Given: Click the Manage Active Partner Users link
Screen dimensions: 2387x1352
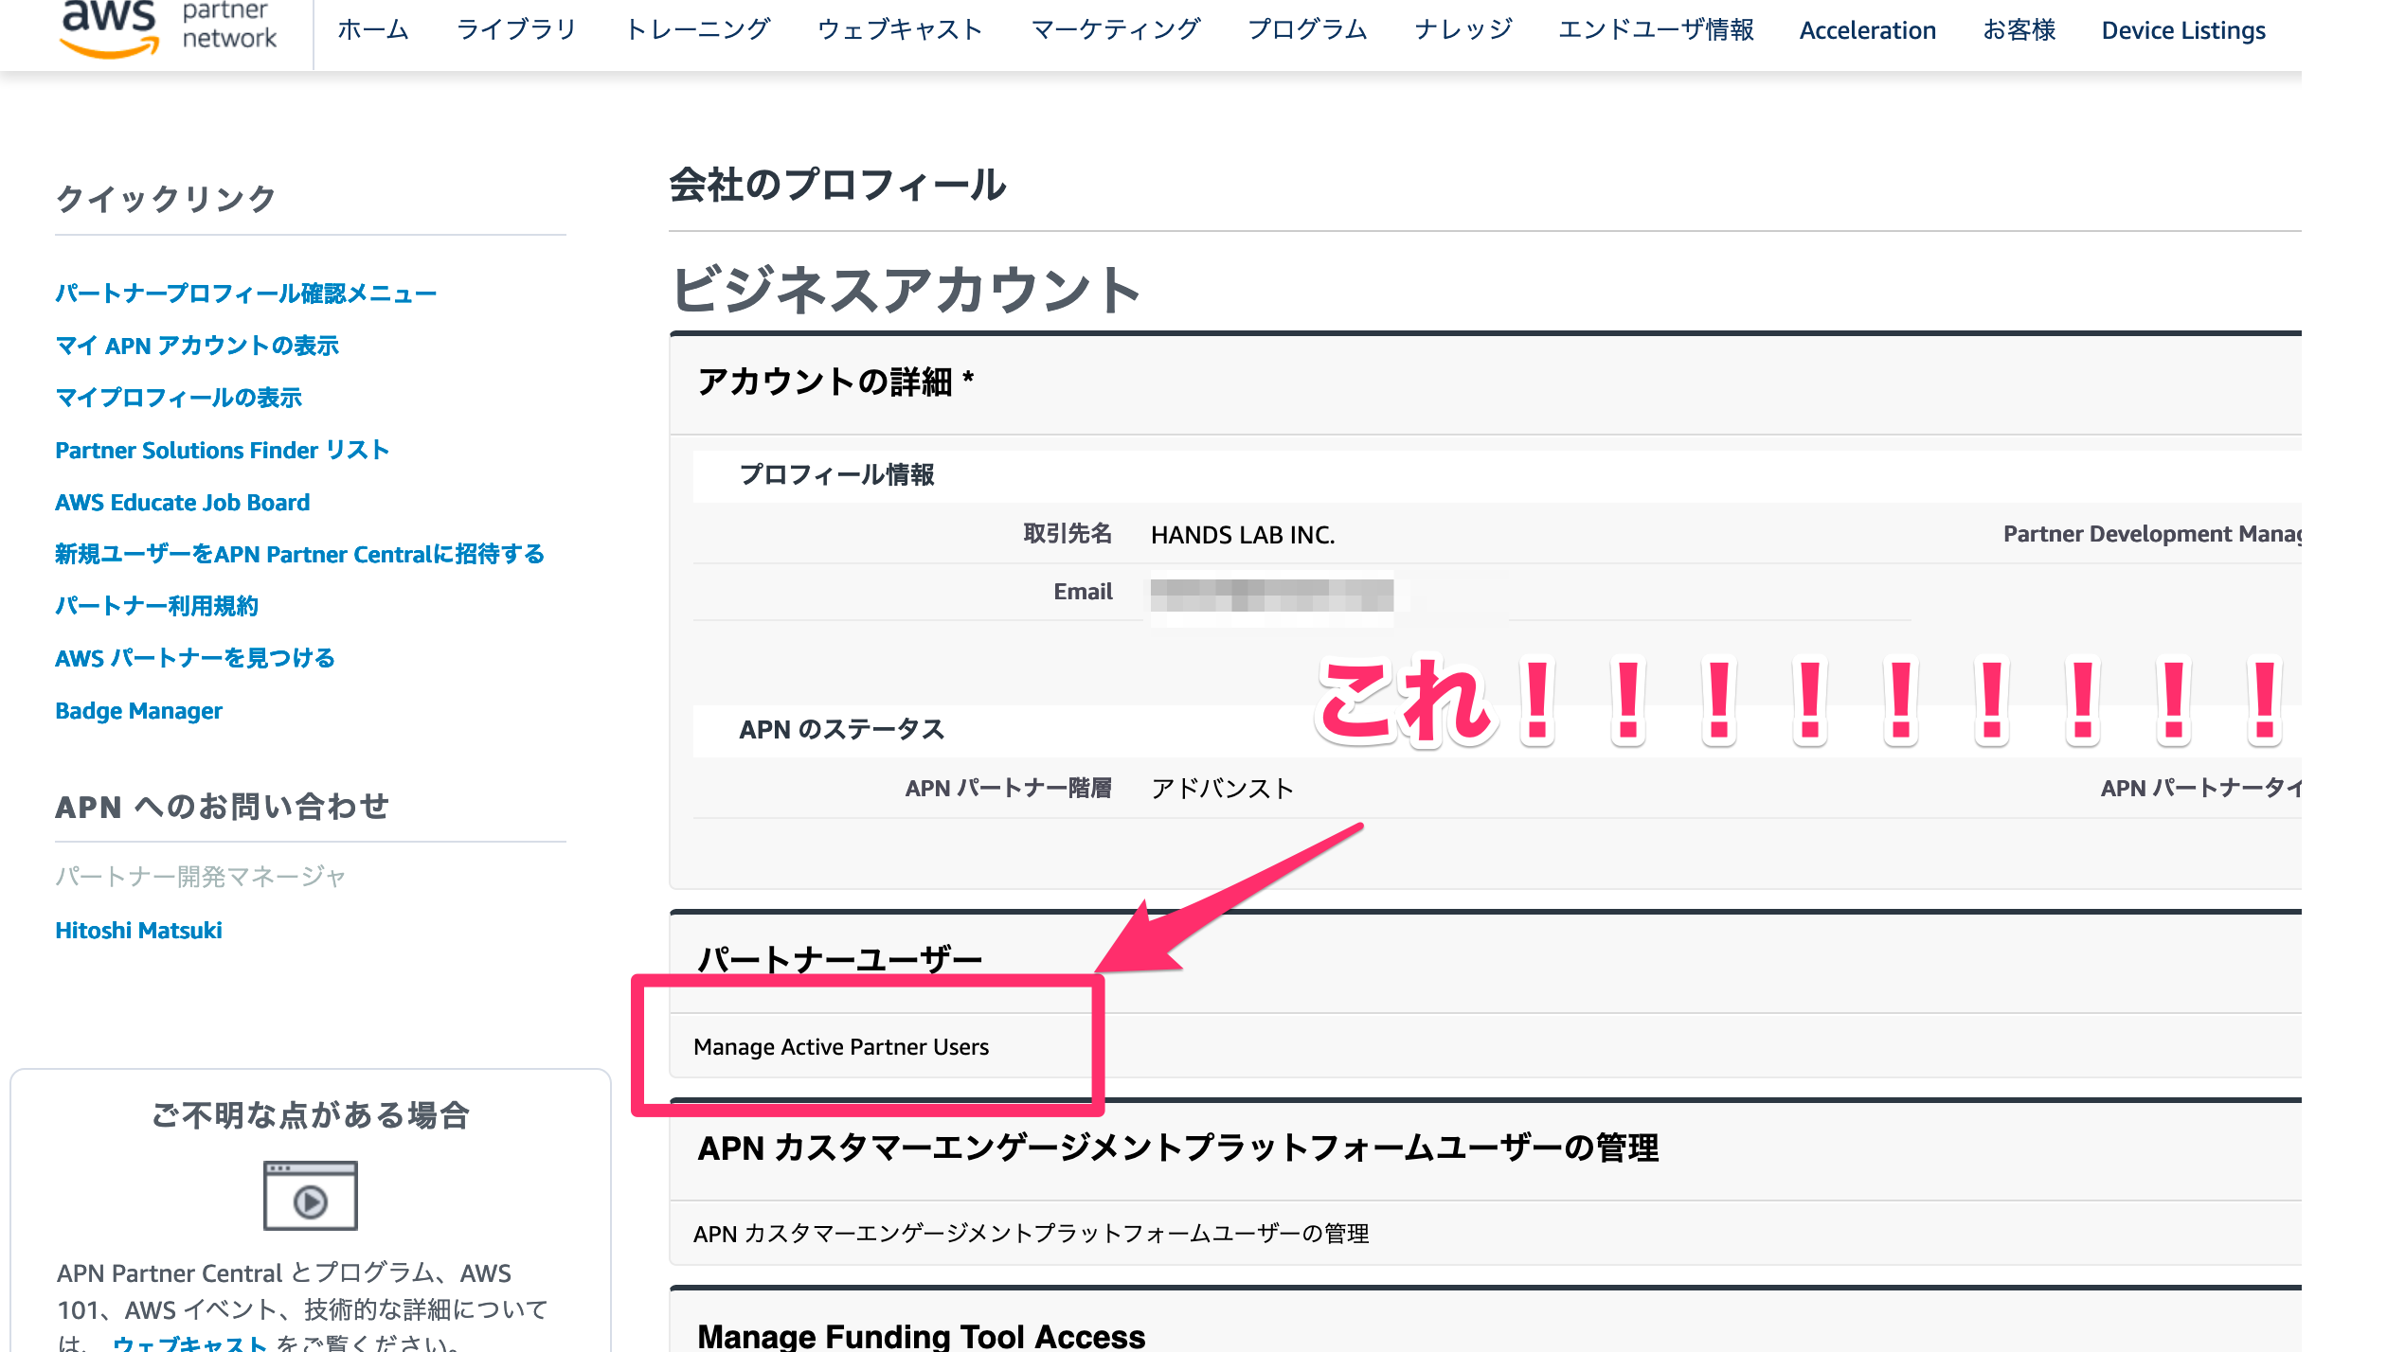Looking at the screenshot, I should [x=840, y=1046].
